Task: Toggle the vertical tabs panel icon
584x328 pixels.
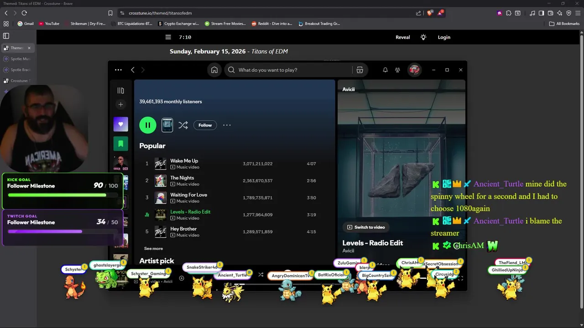Action: tap(6, 36)
